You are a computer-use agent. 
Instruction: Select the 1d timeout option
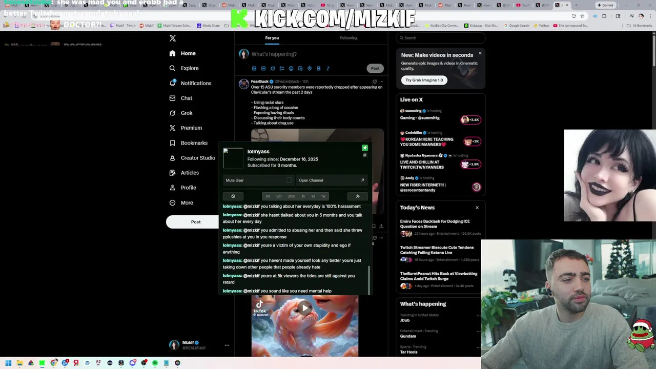coord(313,196)
